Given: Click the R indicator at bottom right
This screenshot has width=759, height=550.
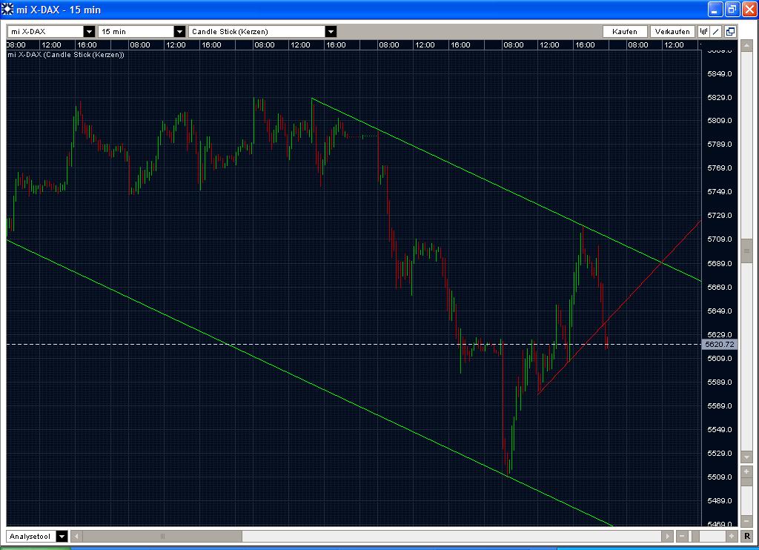Looking at the screenshot, I should (x=748, y=536).
